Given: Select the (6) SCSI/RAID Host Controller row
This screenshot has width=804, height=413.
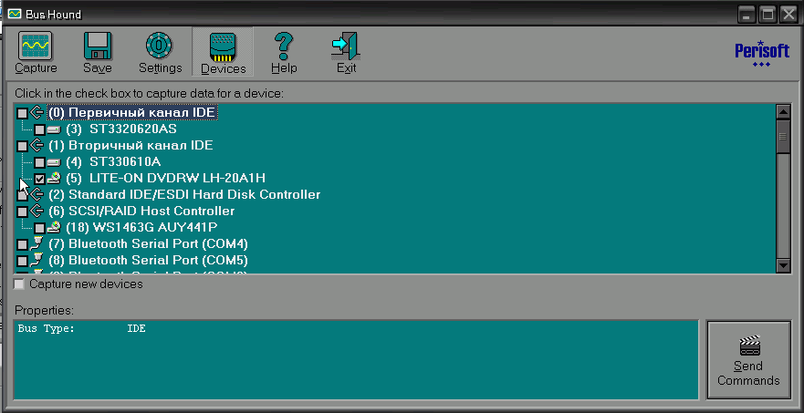Looking at the screenshot, I should [x=141, y=212].
